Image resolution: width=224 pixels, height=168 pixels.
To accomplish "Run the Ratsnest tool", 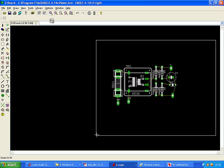I will (x=3, y=105).
